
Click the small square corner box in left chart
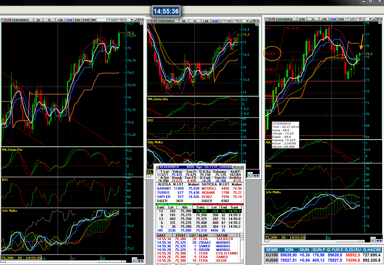141,23
